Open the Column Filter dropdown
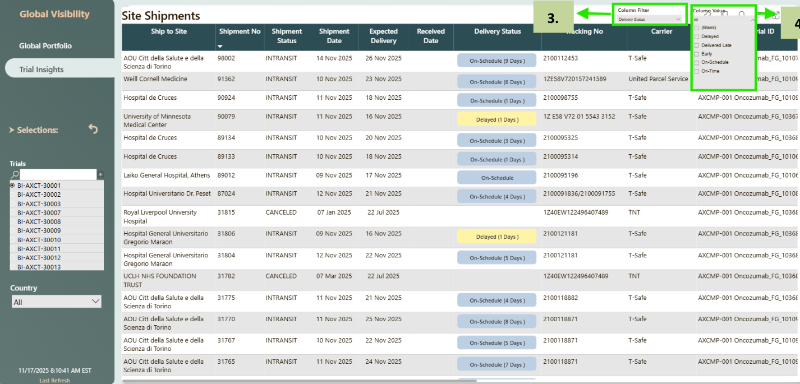Screen dimensions: 800x384 [650, 20]
